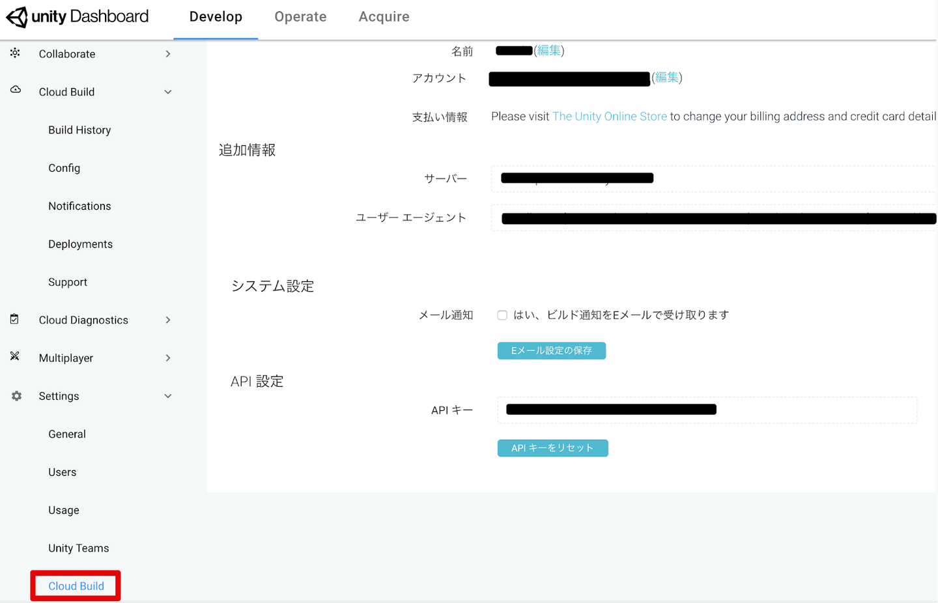Open Deployments in the sidebar
Viewport: 938px width, 603px height.
pyautogui.click(x=80, y=244)
